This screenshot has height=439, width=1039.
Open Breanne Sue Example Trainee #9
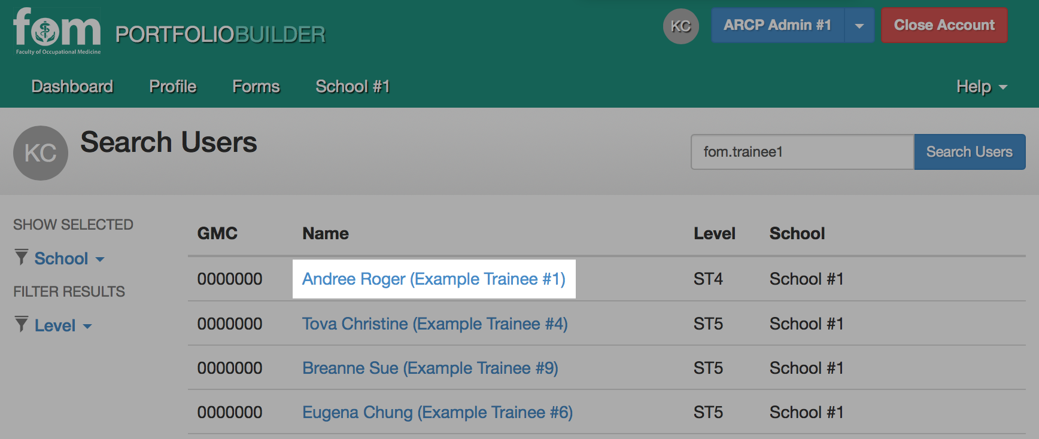tap(430, 368)
